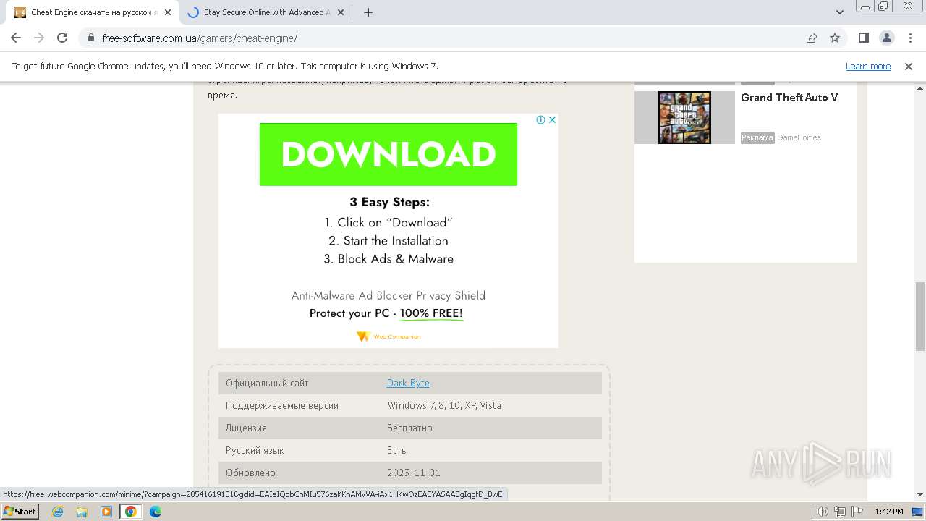Open the browser side panel
Viewport: 926px width, 521px height.
[863, 38]
